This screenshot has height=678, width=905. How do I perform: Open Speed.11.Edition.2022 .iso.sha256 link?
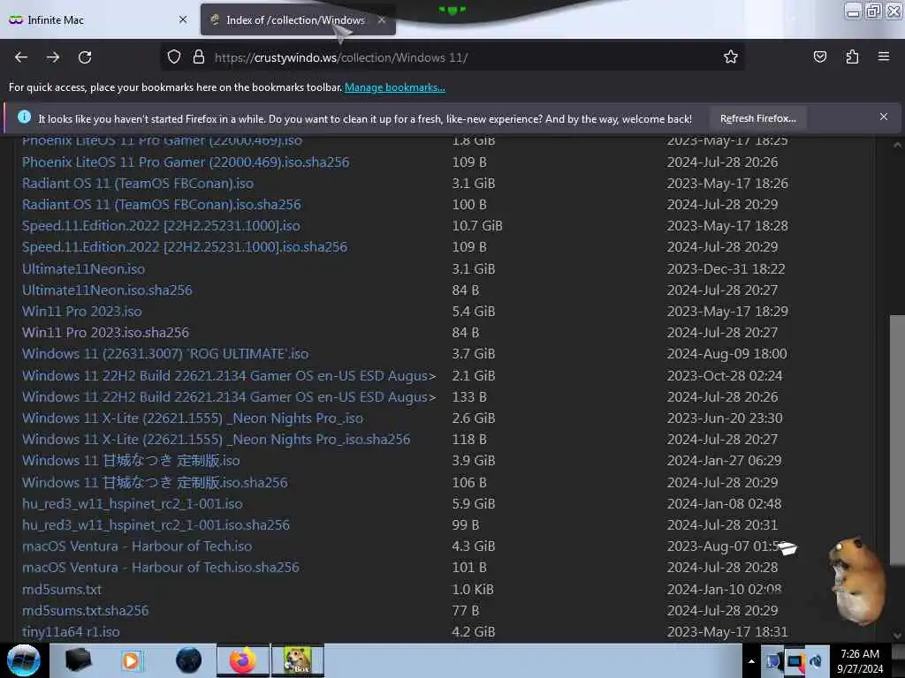click(184, 247)
